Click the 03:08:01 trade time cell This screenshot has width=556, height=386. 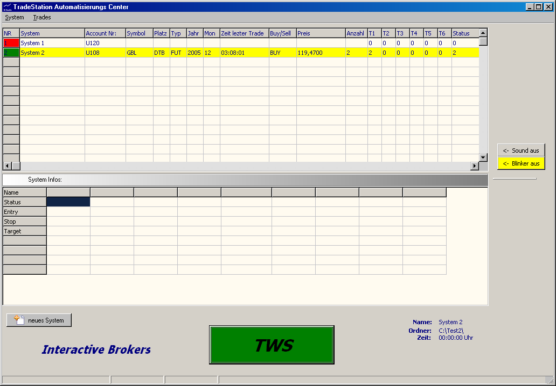pos(244,53)
